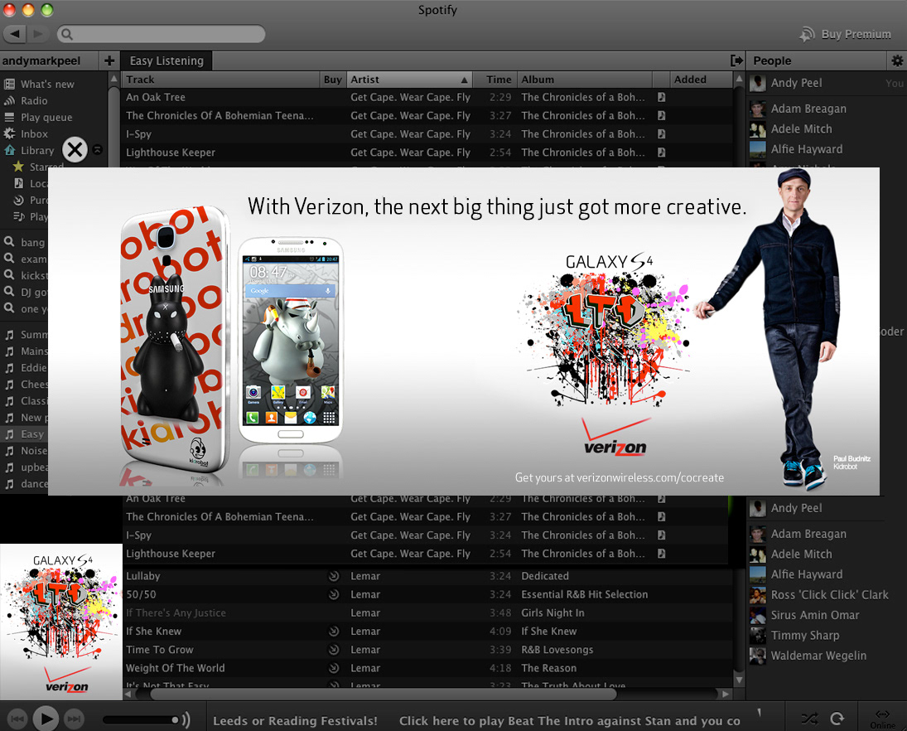This screenshot has width=907, height=731.
Task: Click Alfie Hayward avatar at top
Action: 758,149
